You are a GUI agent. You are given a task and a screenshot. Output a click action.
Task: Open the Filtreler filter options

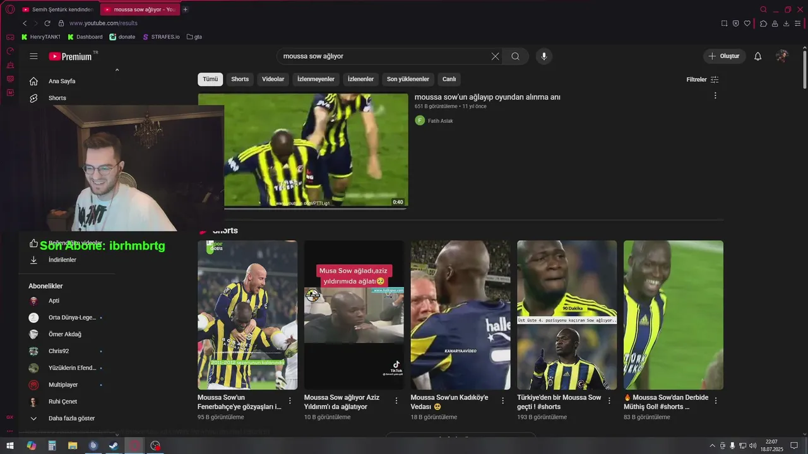pyautogui.click(x=703, y=79)
